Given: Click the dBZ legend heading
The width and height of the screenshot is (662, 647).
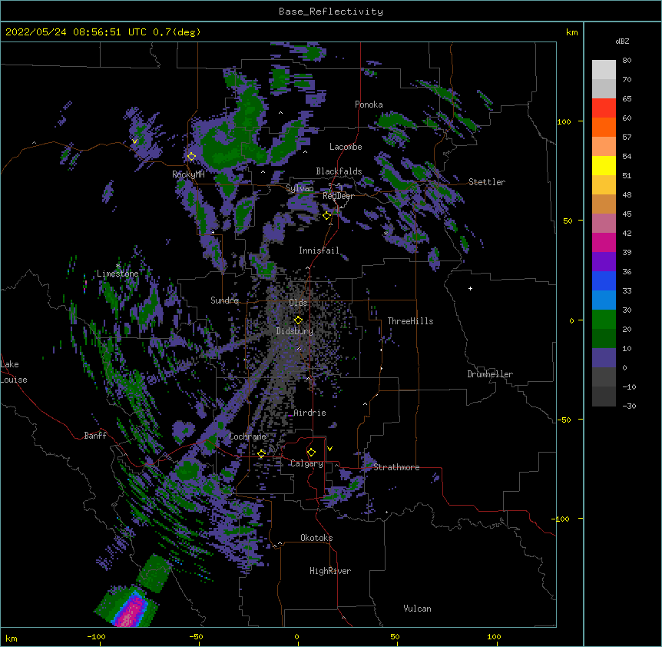Looking at the screenshot, I should pyautogui.click(x=622, y=41).
